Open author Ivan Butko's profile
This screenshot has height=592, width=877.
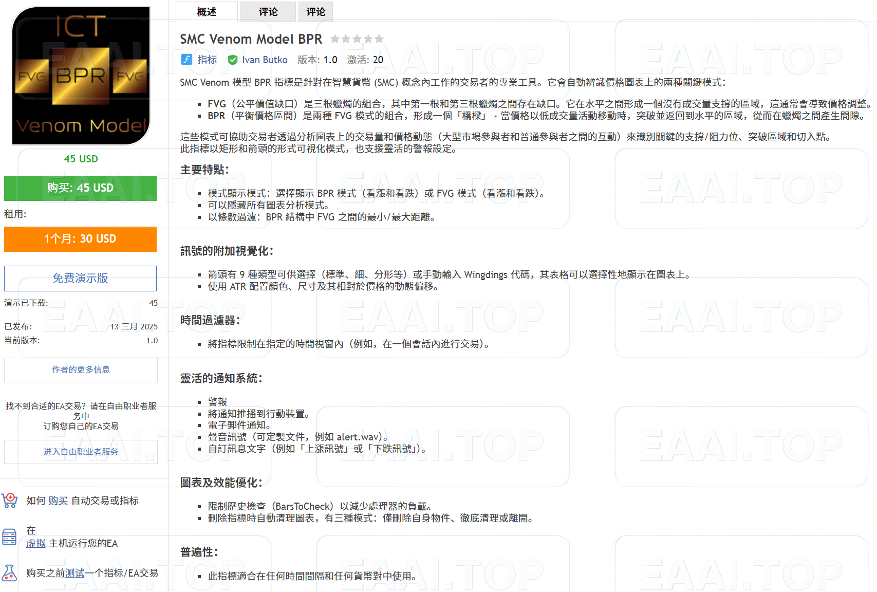coord(265,60)
